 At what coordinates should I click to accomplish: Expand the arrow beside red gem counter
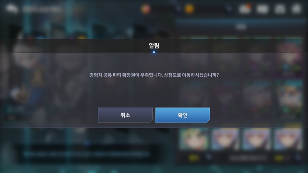point(178,9)
